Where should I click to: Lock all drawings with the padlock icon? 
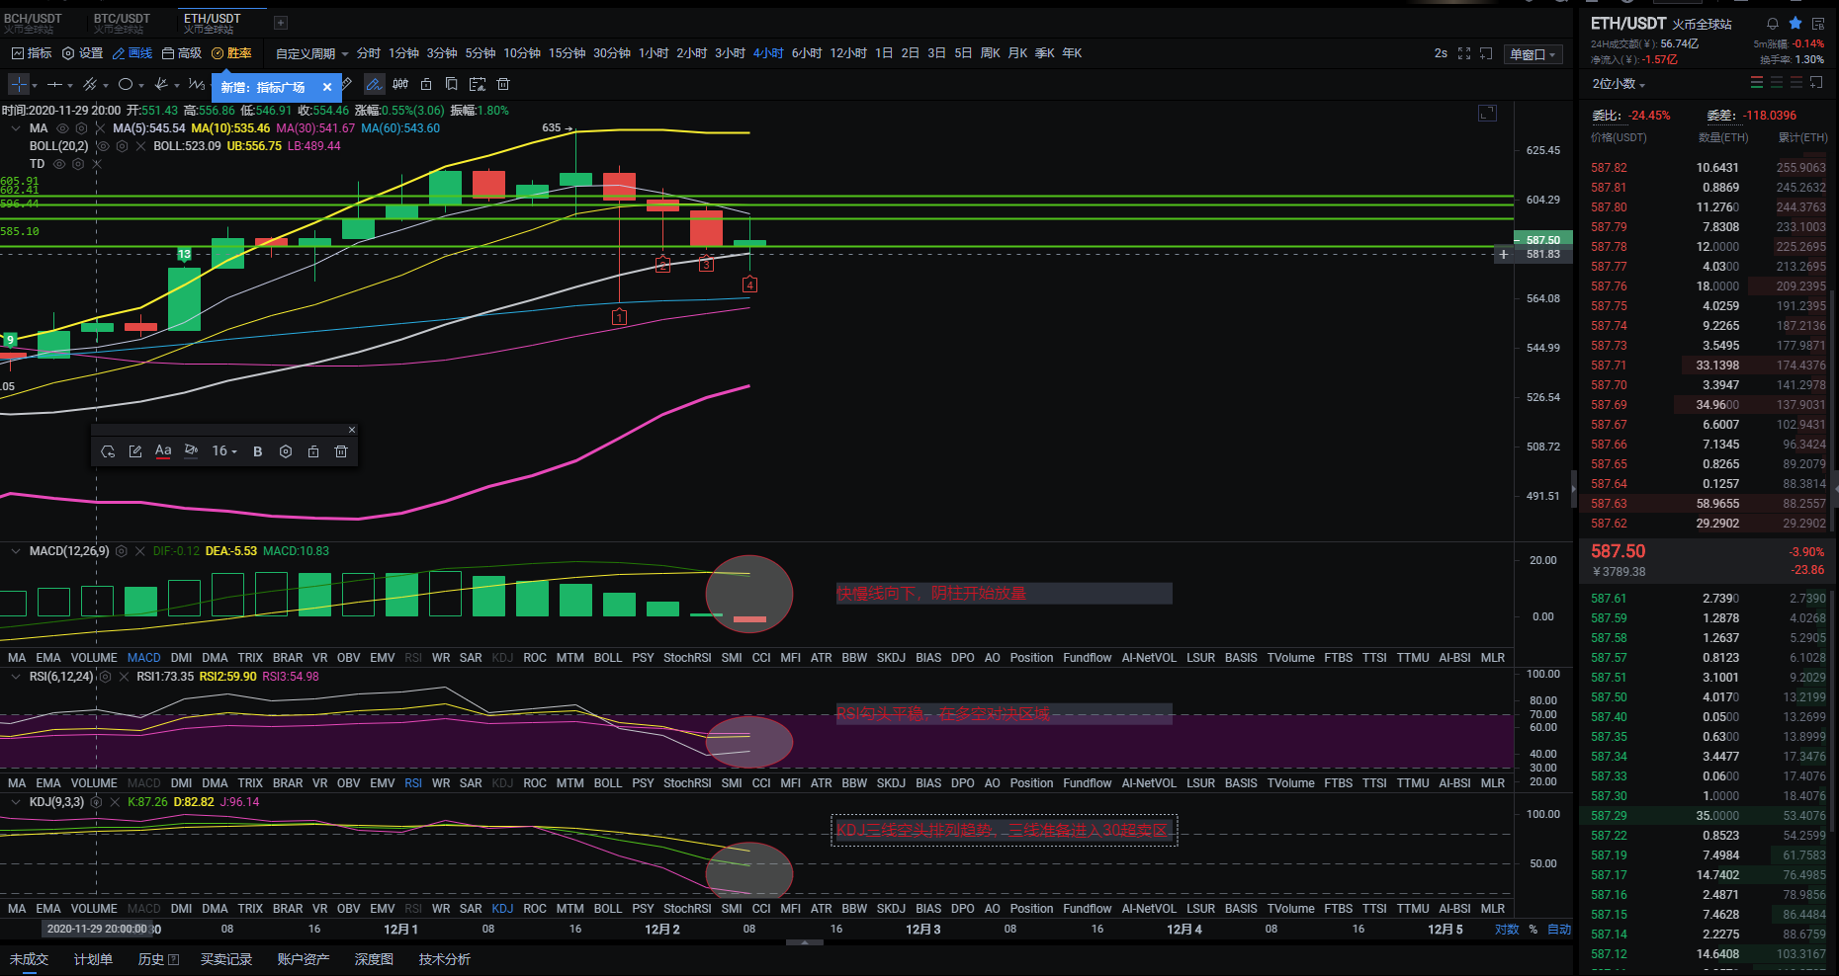(426, 85)
